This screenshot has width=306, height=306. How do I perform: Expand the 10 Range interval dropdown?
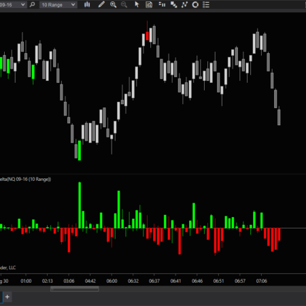coord(73,5)
